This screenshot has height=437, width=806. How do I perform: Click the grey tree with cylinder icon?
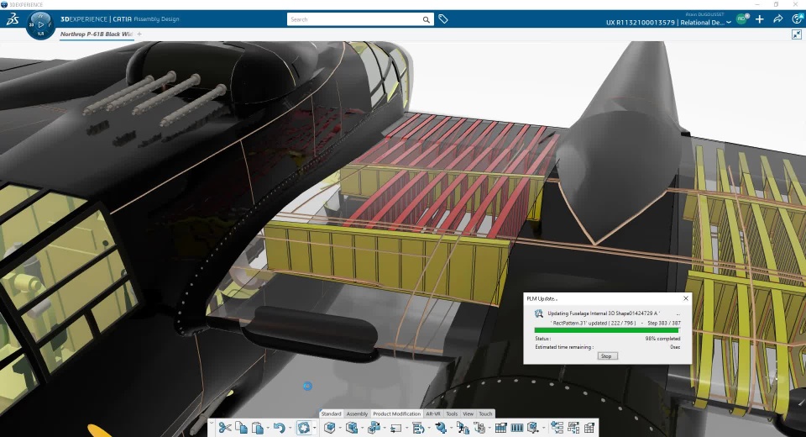[479, 429]
